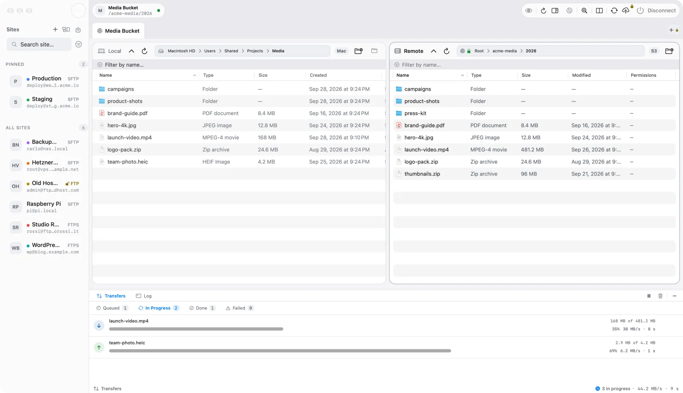The image size is (683, 393).
Task: Create new folder in Local pane
Action: pyautogui.click(x=359, y=51)
